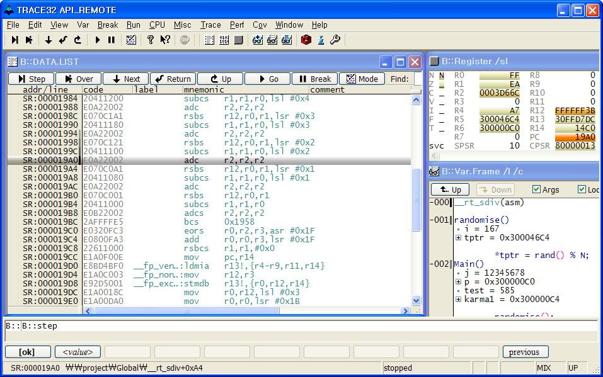Expand the karma1 variable entry
Image resolution: width=603 pixels, height=377 pixels.
pyautogui.click(x=459, y=298)
